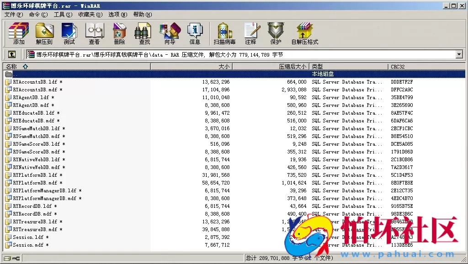Open search using the 查找 (Find) icon

point(143,33)
